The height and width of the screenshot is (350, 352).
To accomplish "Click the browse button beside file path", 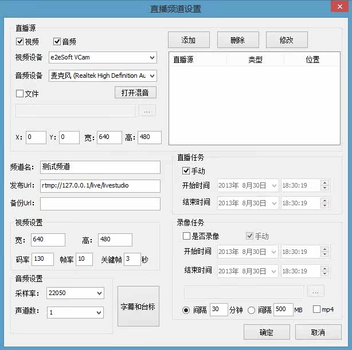I will coord(147,111).
